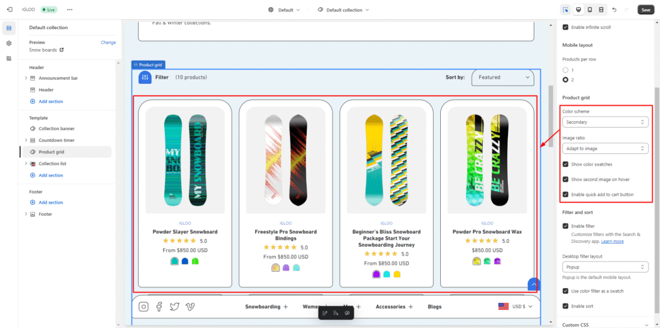Click the Save button

[x=645, y=10]
